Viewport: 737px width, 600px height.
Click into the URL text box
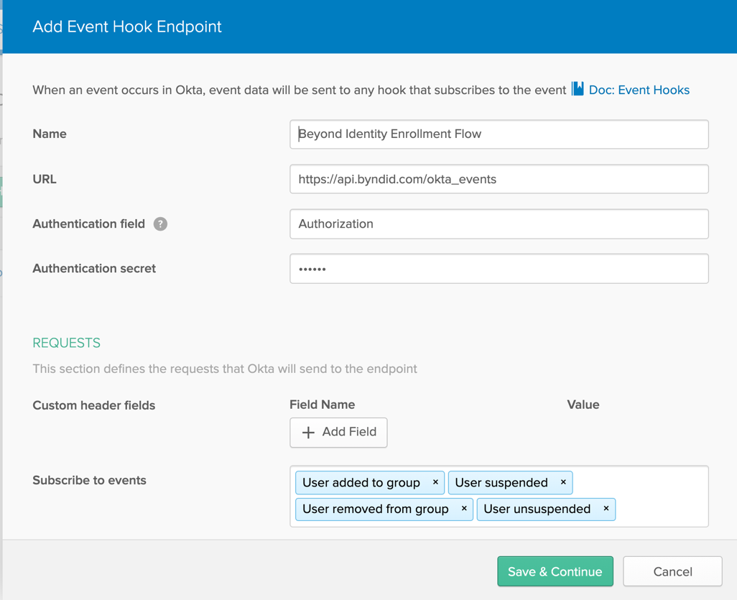pyautogui.click(x=499, y=180)
